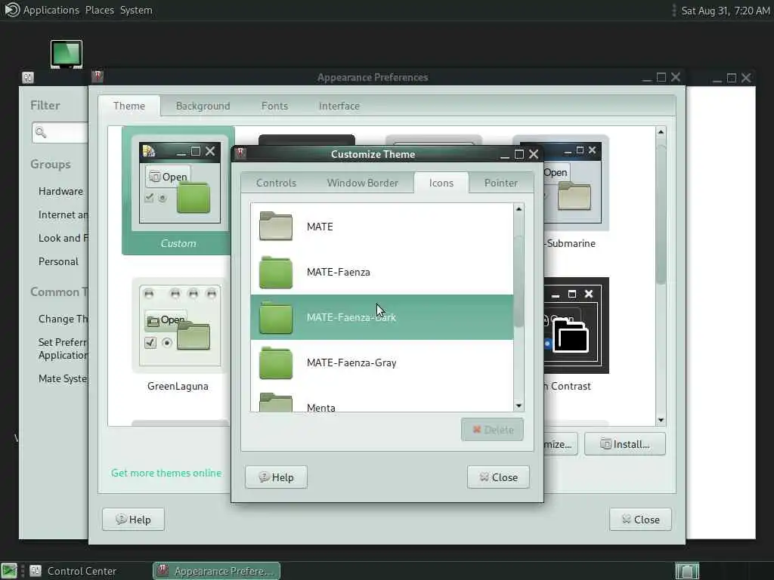Image resolution: width=774 pixels, height=580 pixels.
Task: Switch to the Pointer tab
Action: tap(500, 183)
